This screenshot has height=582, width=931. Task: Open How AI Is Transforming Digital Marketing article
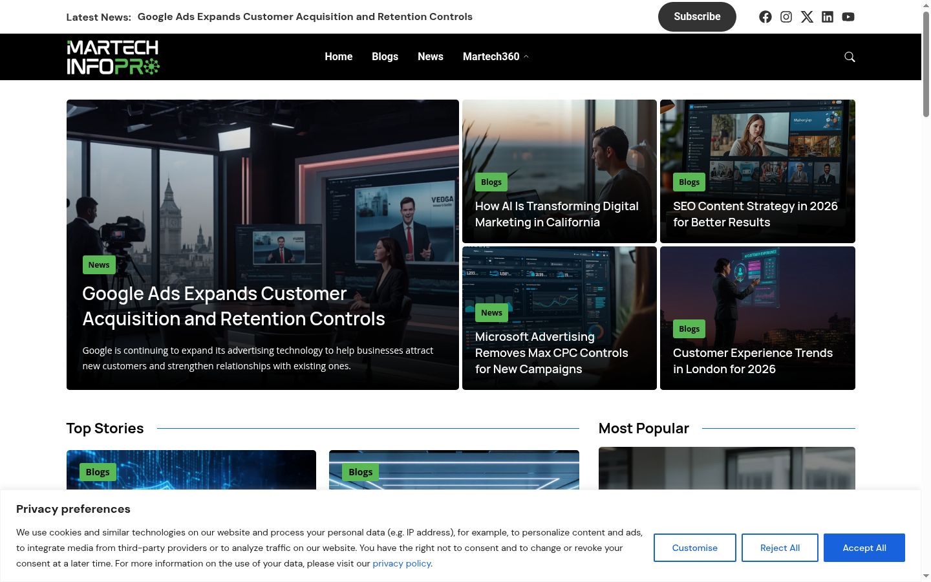pyautogui.click(x=557, y=214)
